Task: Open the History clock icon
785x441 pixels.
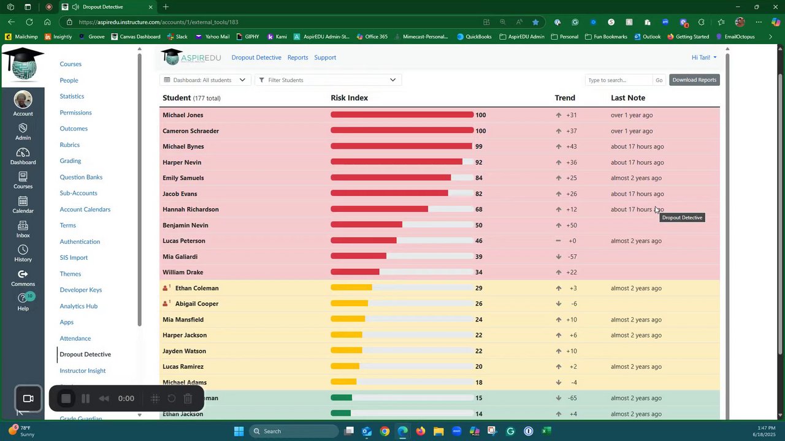Action: pyautogui.click(x=23, y=250)
